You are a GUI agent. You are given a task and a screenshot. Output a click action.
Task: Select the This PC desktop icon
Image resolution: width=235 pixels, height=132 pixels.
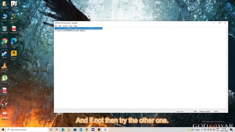coord(4,17)
